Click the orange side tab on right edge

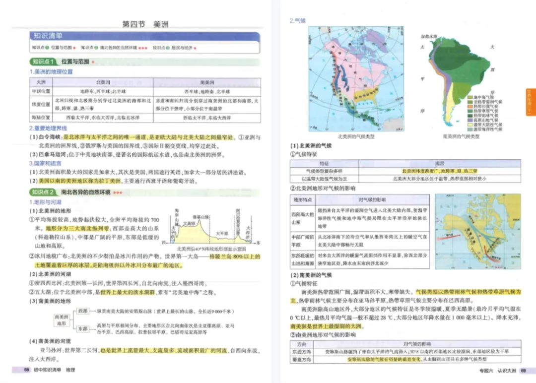[531, 102]
